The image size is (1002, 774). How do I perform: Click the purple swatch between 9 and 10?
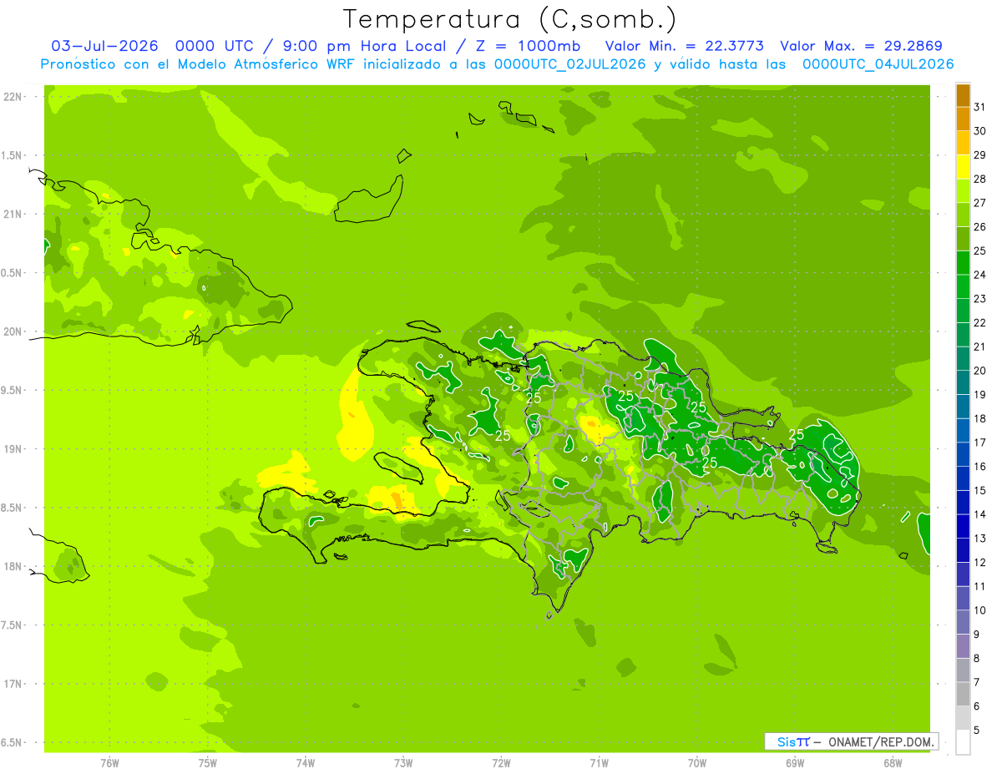[x=963, y=623]
